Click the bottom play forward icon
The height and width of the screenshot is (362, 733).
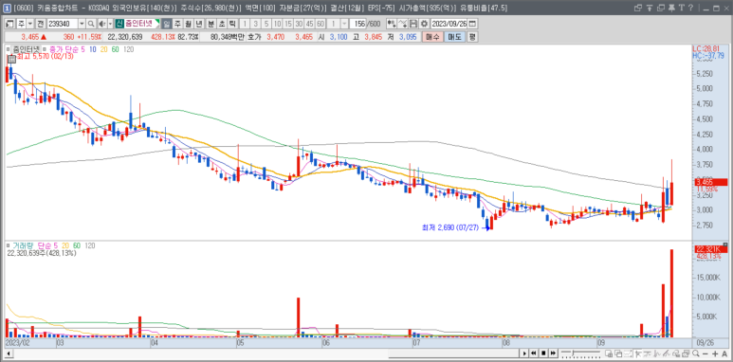coord(524,353)
